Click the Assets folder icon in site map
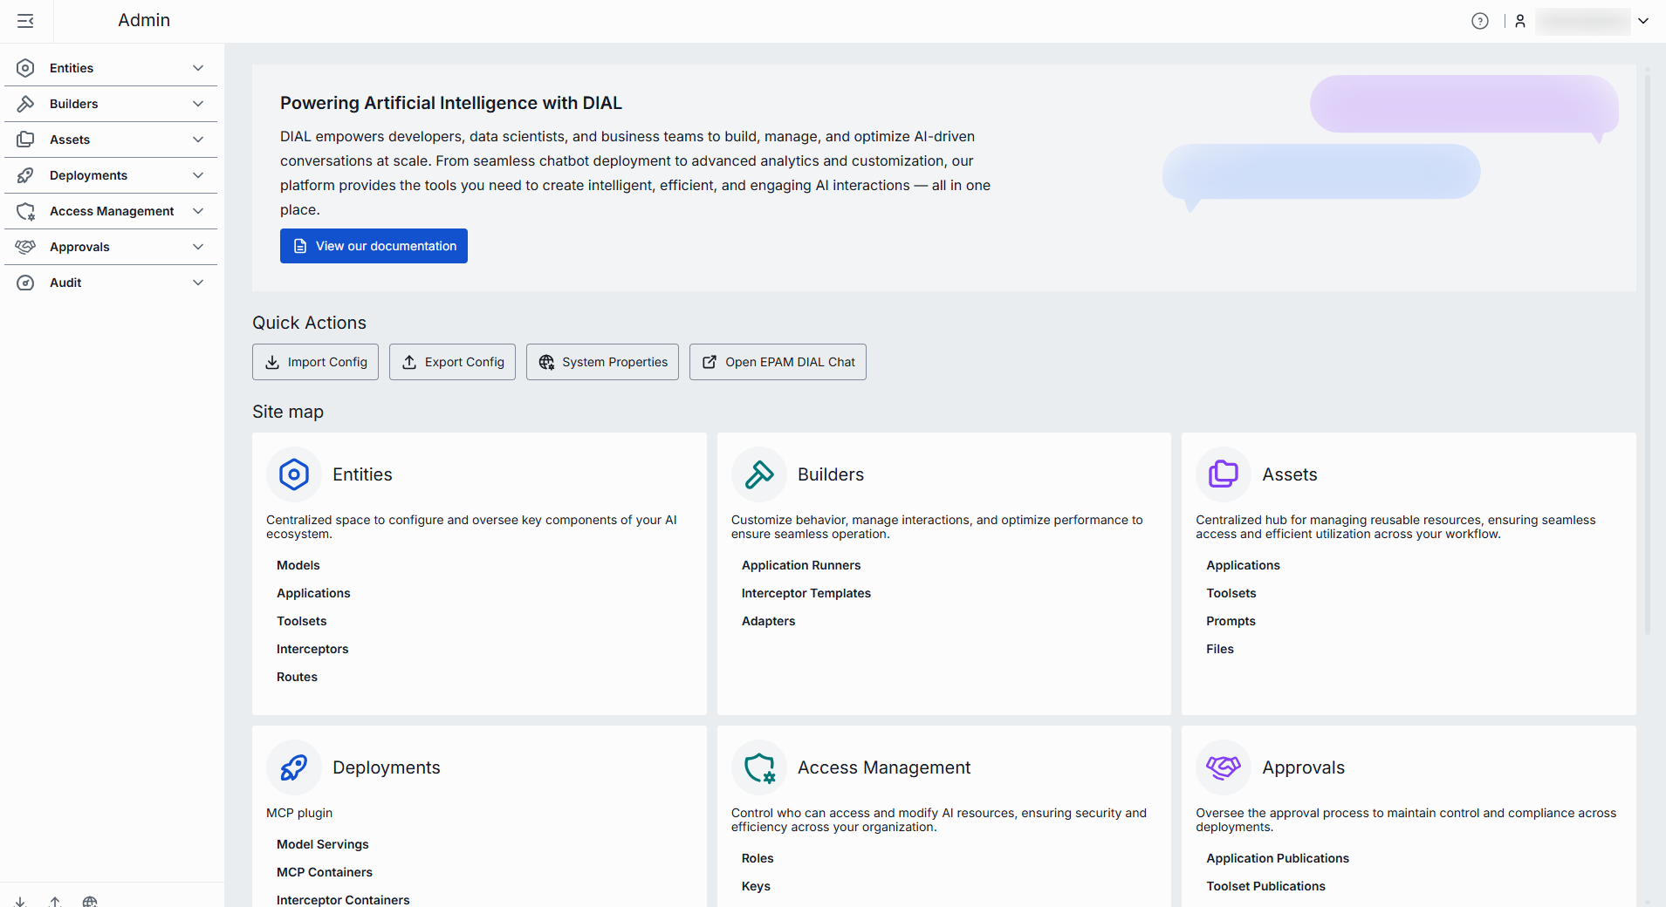1666x907 pixels. [1224, 474]
